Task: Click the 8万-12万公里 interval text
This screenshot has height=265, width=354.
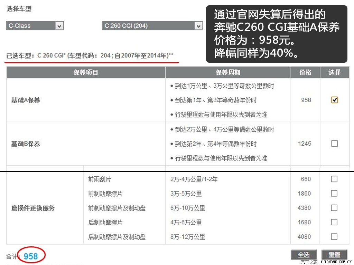Action: click(x=188, y=237)
